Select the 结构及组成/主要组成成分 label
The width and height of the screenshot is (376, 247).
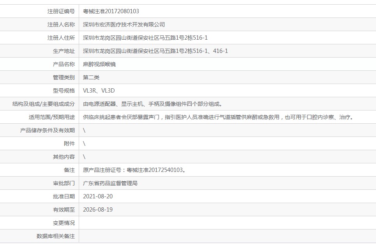[43, 104]
